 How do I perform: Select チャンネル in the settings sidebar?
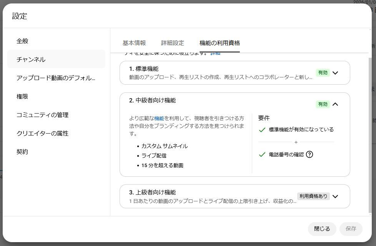coord(31,59)
